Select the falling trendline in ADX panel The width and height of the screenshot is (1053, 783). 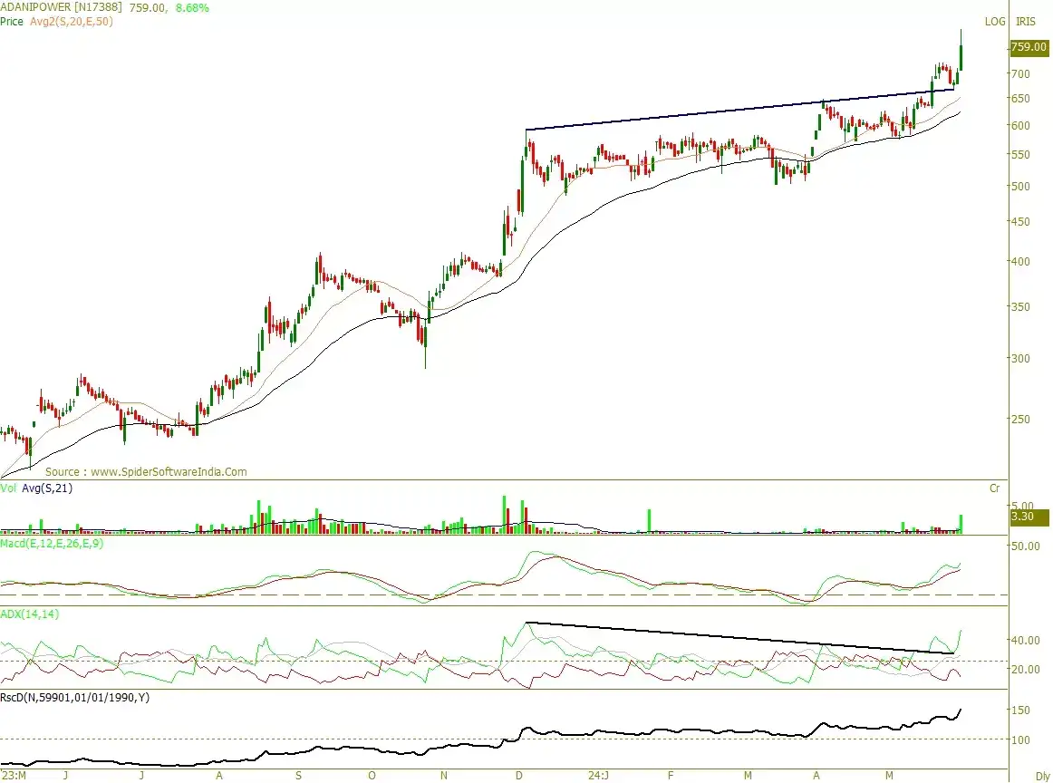pyautogui.click(x=739, y=638)
